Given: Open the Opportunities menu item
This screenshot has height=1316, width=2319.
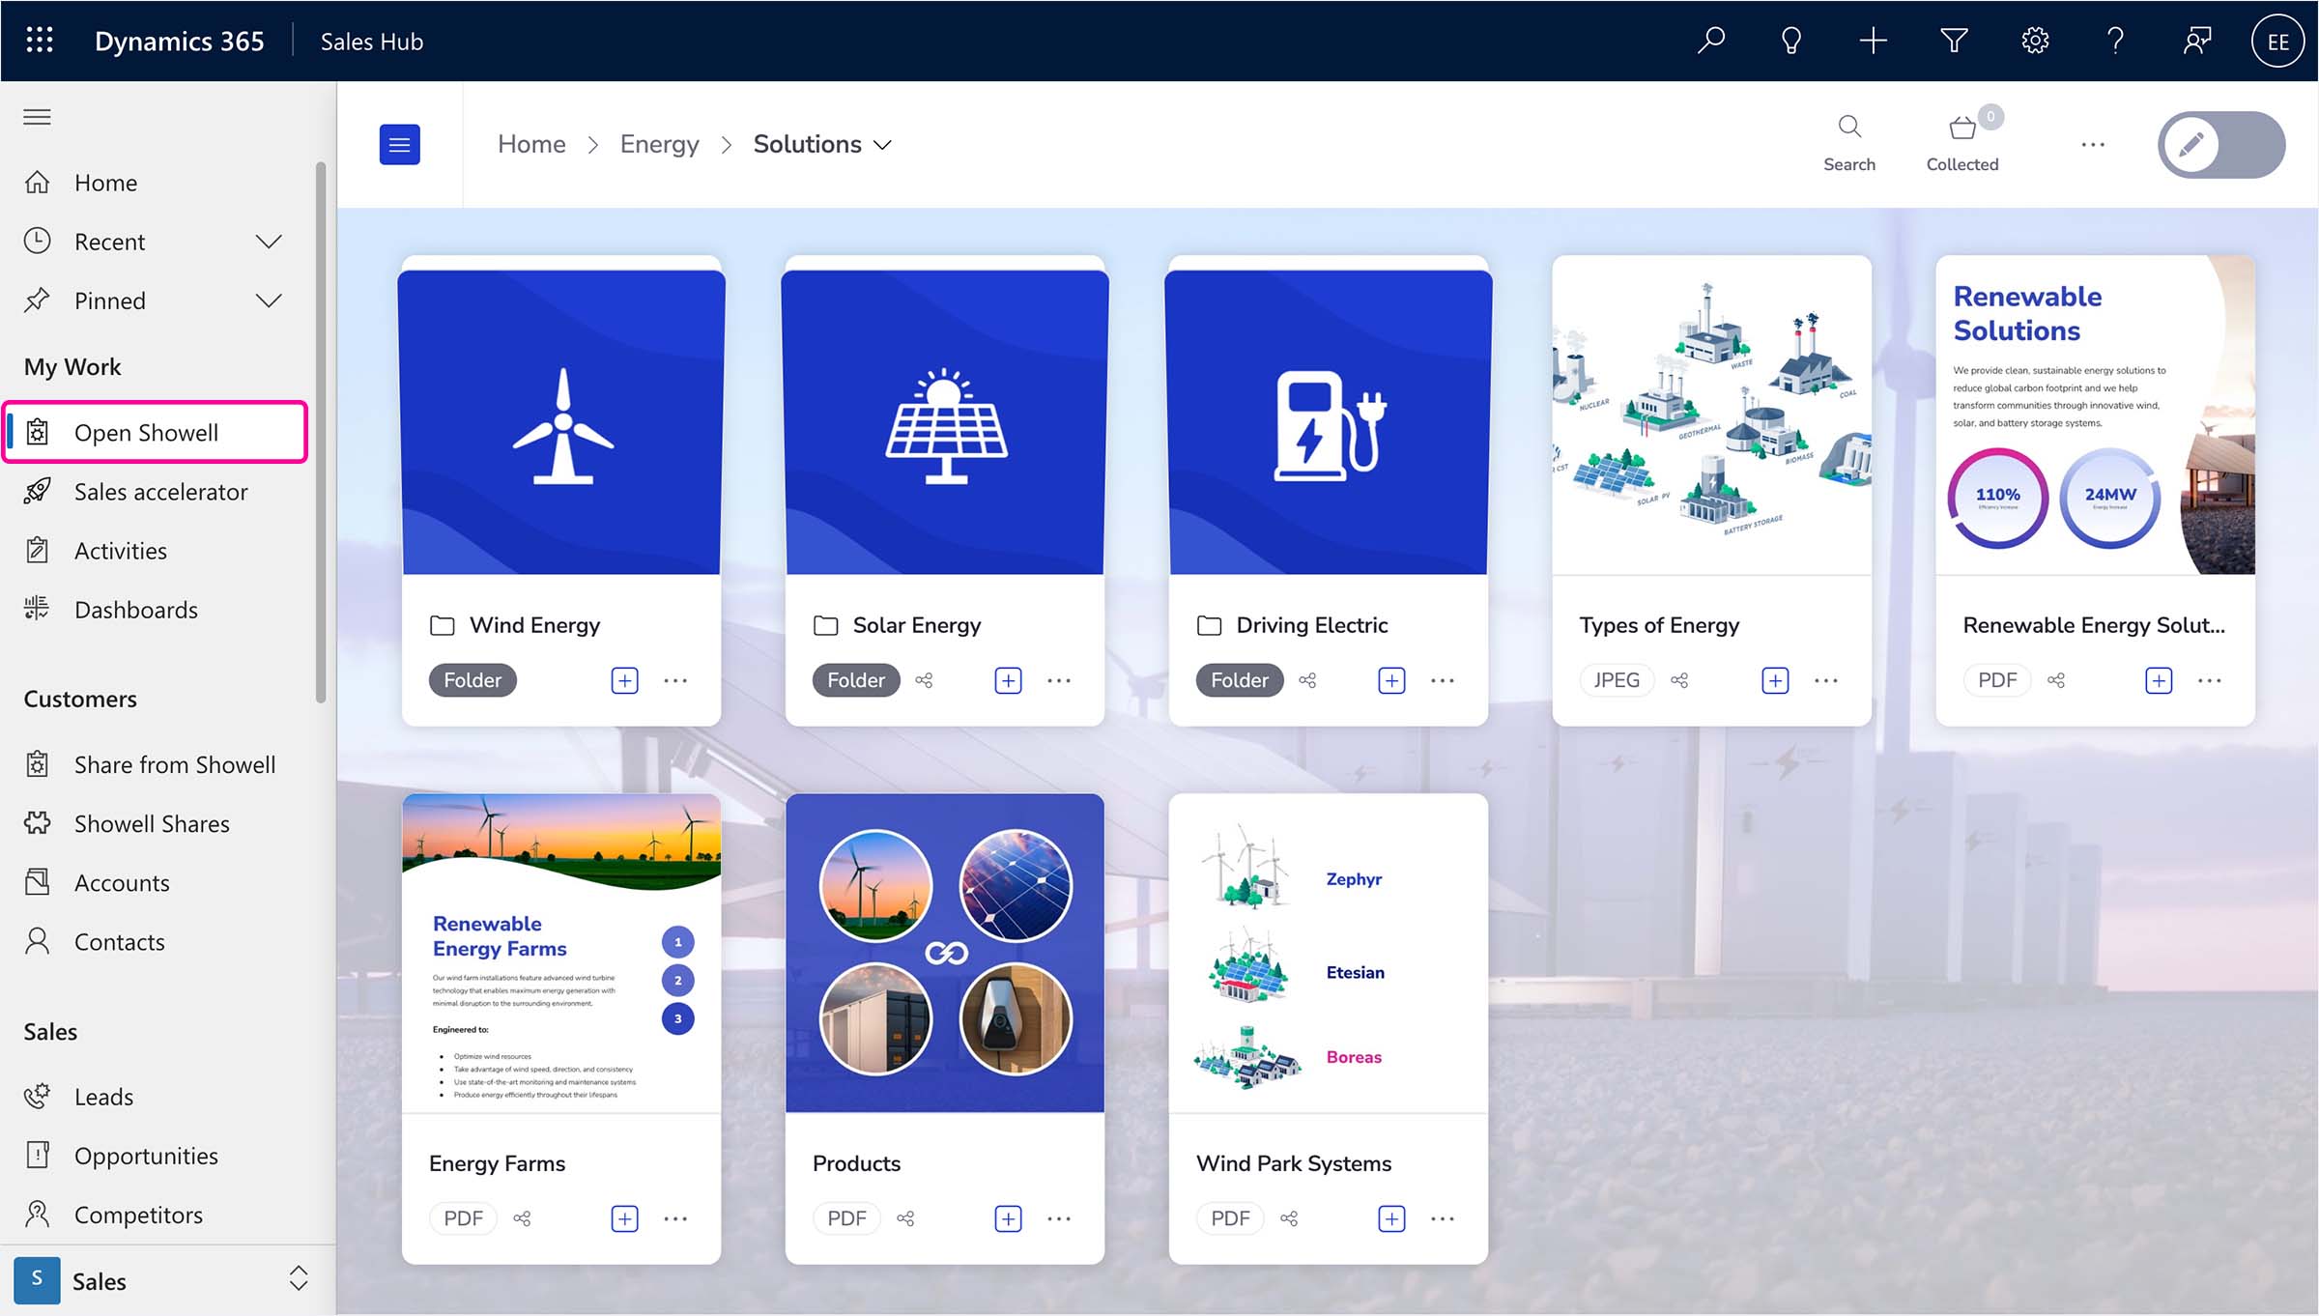Looking at the screenshot, I should pos(146,1156).
